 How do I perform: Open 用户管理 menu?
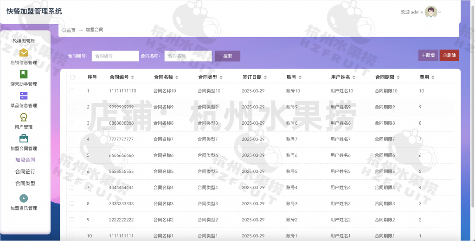coord(24,127)
